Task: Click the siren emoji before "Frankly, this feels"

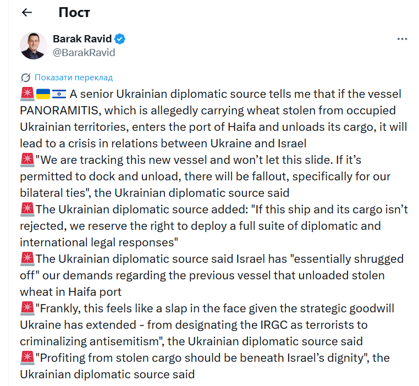Action: click(x=27, y=308)
